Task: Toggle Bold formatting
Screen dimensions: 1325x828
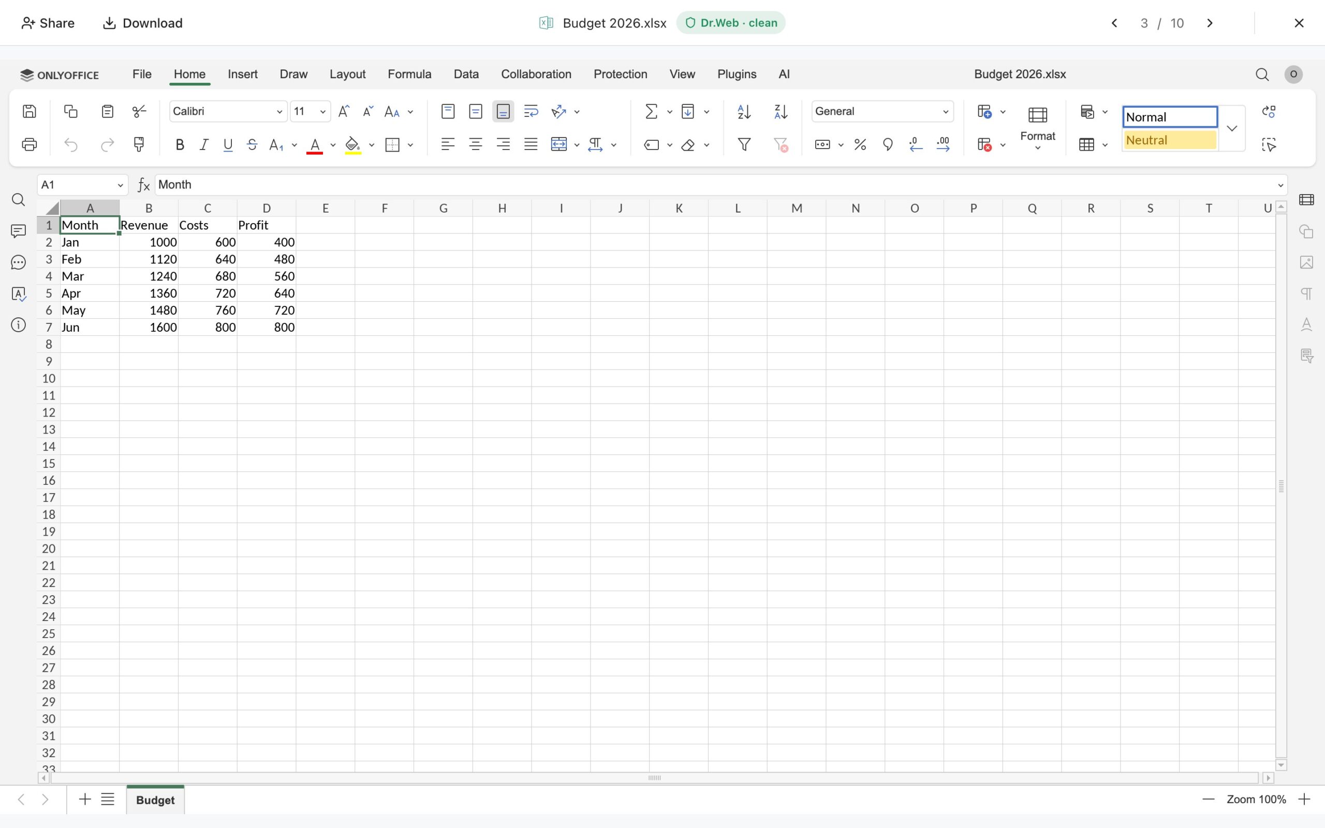Action: (x=179, y=144)
